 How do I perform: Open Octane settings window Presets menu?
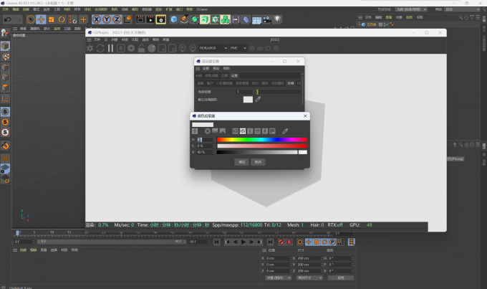[x=216, y=68]
